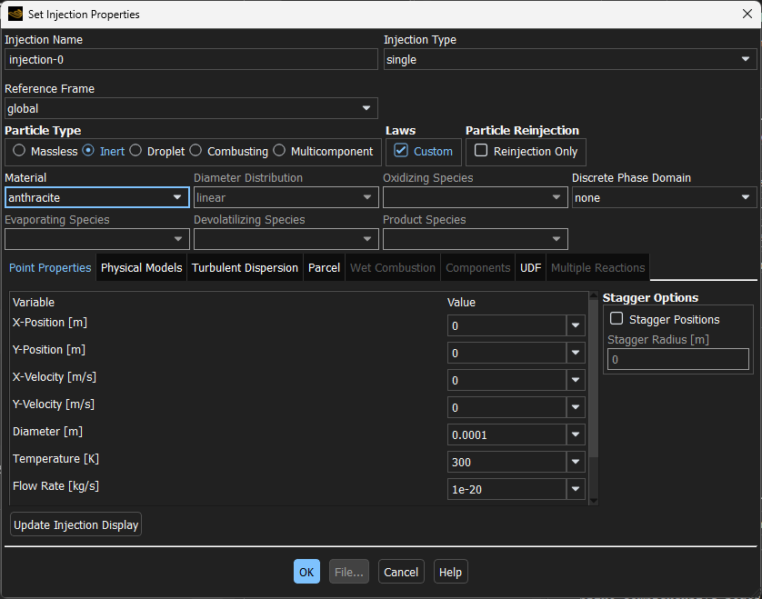Confirm with the OK button

pos(306,572)
